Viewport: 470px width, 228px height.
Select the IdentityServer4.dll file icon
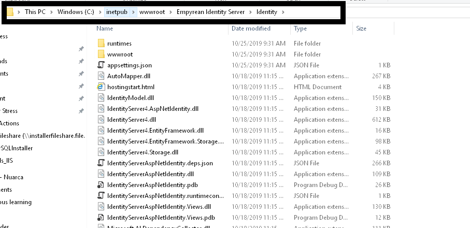[102, 120]
